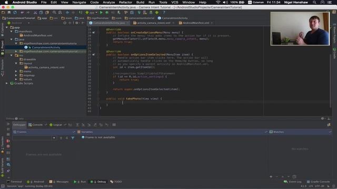
Task: Click the Help question mark toolbar icon
Action: pyautogui.click(x=164, y=13)
